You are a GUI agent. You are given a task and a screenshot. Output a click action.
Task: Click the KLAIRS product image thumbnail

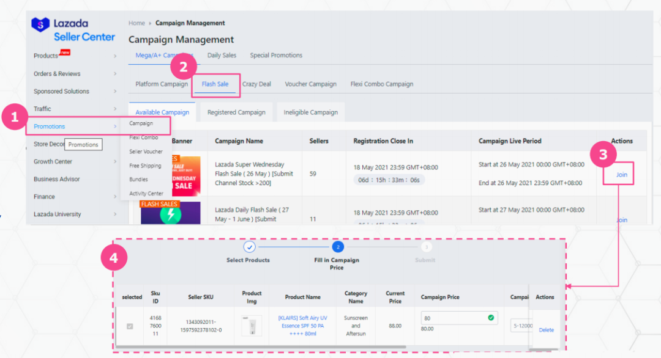[252, 326]
